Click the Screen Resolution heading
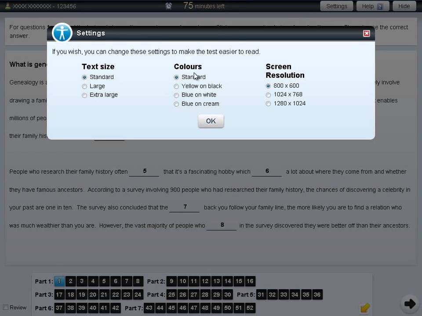422x316 pixels. [x=285, y=71]
